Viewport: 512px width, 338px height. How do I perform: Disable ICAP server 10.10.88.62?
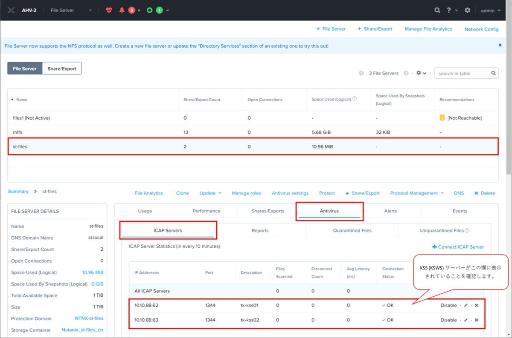tap(448, 306)
